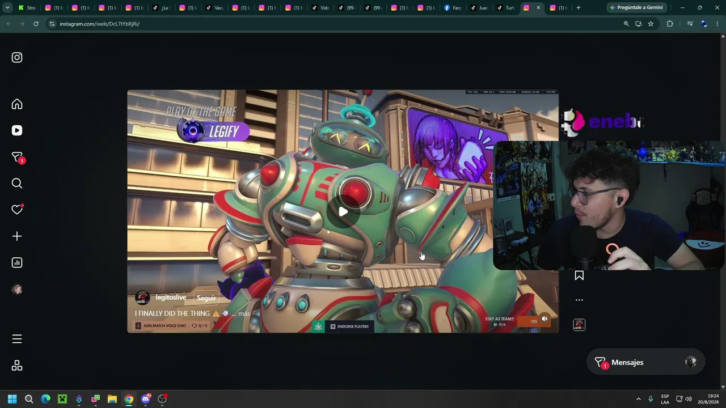Open Discord from the taskbar
The height and width of the screenshot is (408, 726).
tap(146, 399)
